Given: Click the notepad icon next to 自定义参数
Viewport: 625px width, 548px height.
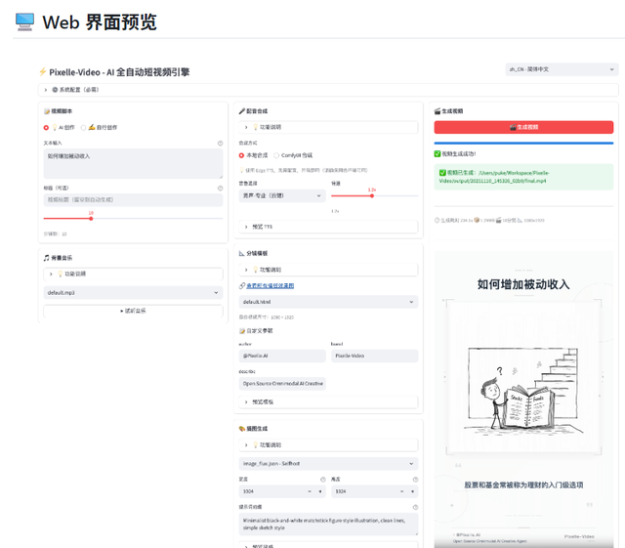Looking at the screenshot, I should [242, 331].
